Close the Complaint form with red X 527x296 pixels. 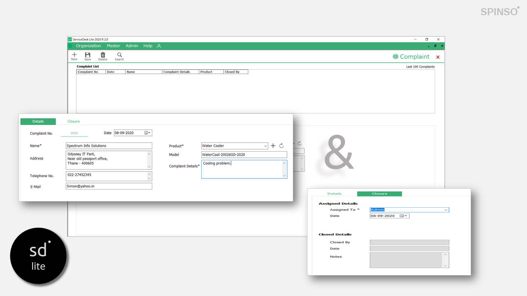click(x=438, y=57)
